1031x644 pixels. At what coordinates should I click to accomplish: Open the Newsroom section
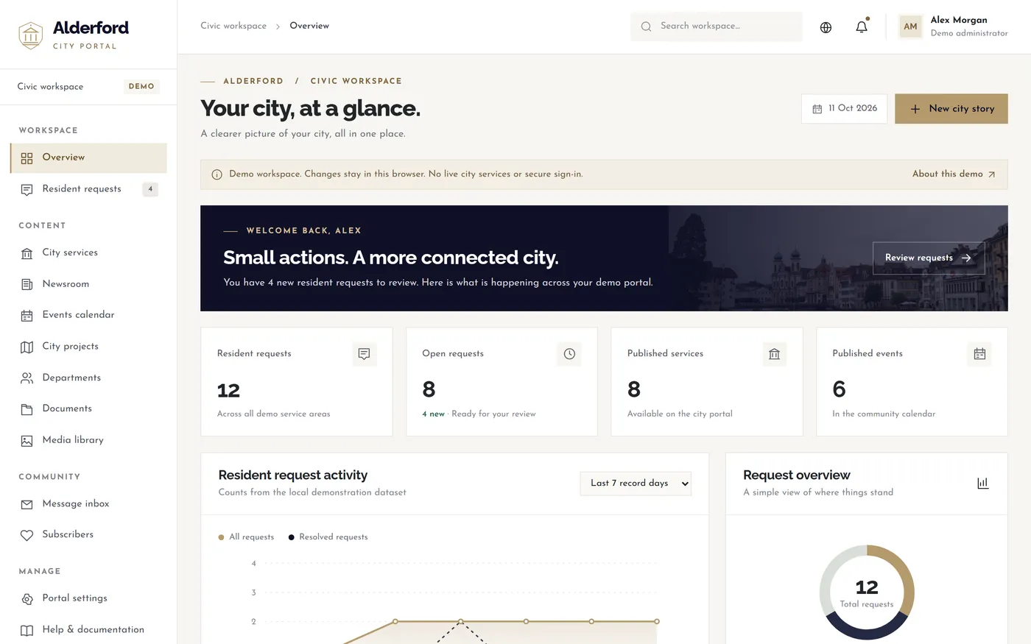(x=88, y=284)
